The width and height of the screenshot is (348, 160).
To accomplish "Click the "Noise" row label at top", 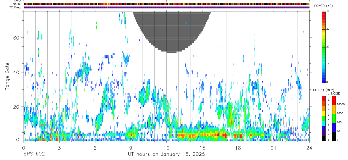I will [x=17, y=4].
